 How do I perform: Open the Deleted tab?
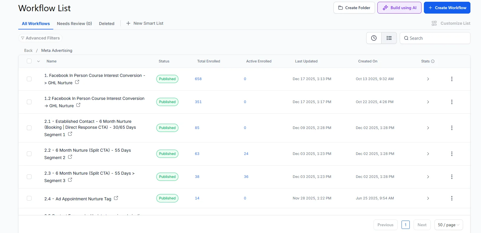(x=107, y=24)
